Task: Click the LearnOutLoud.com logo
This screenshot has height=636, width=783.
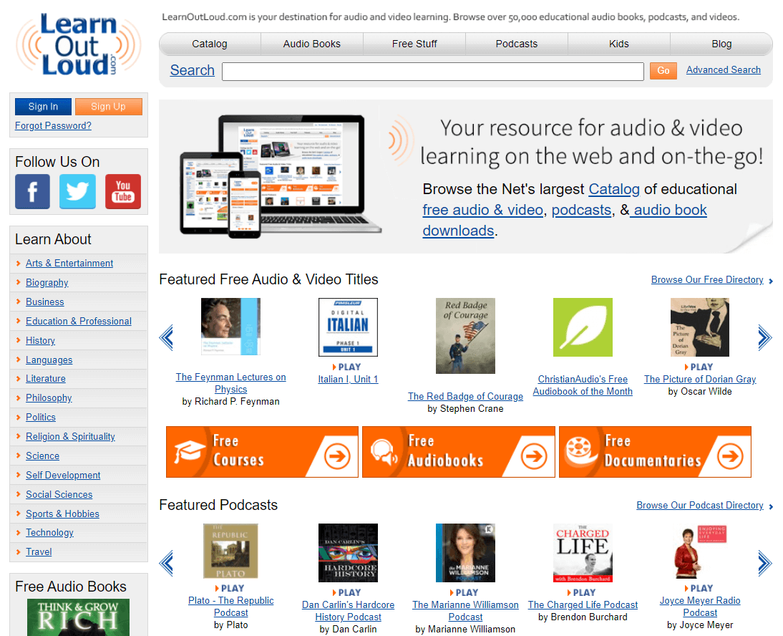Action: [77, 45]
